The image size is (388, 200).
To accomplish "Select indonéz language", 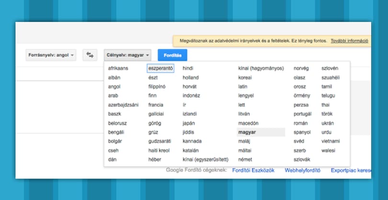I will point(191,96).
